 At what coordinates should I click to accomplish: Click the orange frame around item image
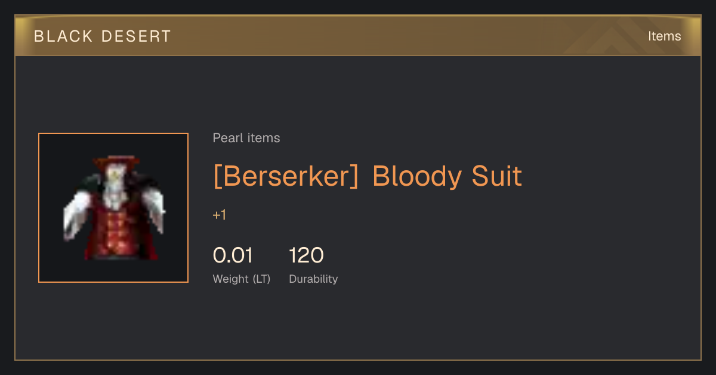pyautogui.click(x=113, y=133)
